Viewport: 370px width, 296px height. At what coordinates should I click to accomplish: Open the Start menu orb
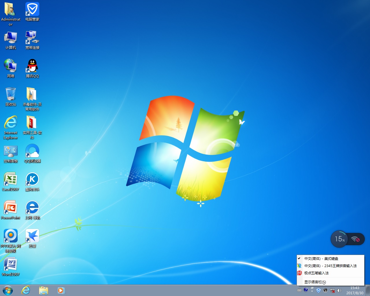click(8, 290)
